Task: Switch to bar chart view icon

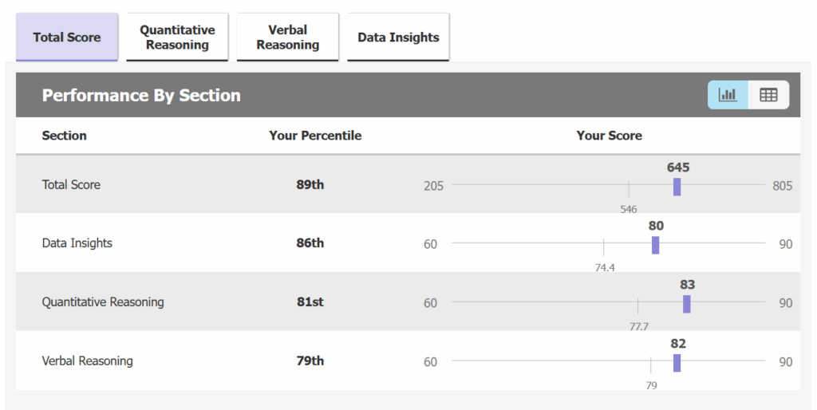Action: pos(728,95)
